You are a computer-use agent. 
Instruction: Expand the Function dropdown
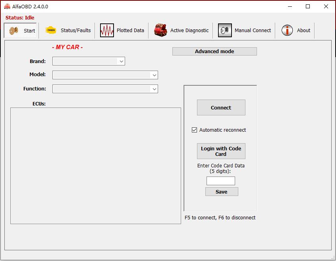(154, 89)
